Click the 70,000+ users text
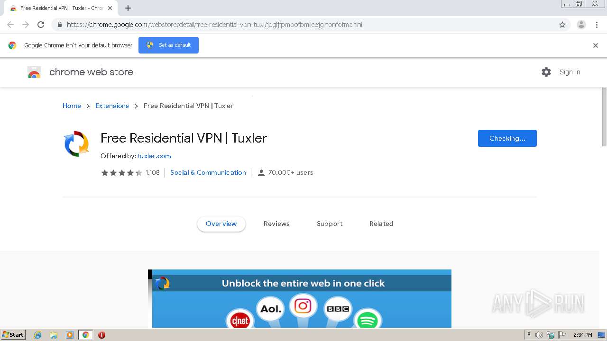 coord(291,173)
